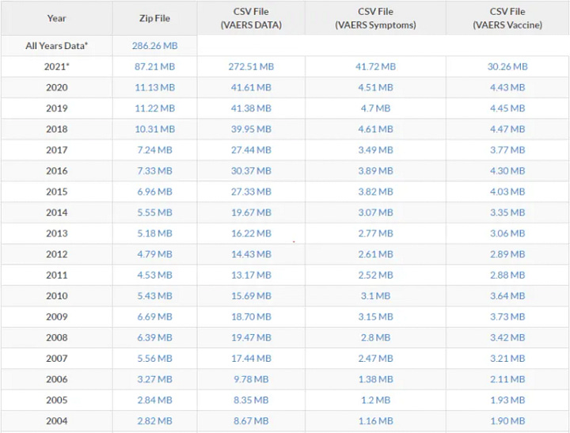This screenshot has height=433, width=570.
Task: Open the 2011 VAERS Vaccine CSV 2.88 MB
Action: click(x=507, y=275)
